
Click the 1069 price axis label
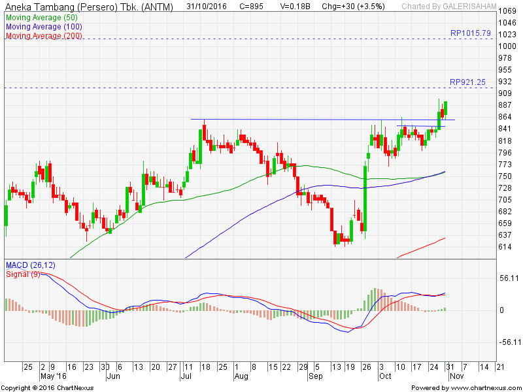[x=507, y=11]
